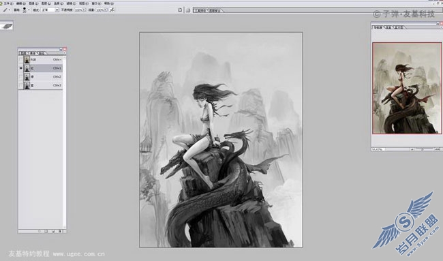The image size is (443, 261).
Task: Open the 视图 (View) menu
Action: click(x=83, y=3)
